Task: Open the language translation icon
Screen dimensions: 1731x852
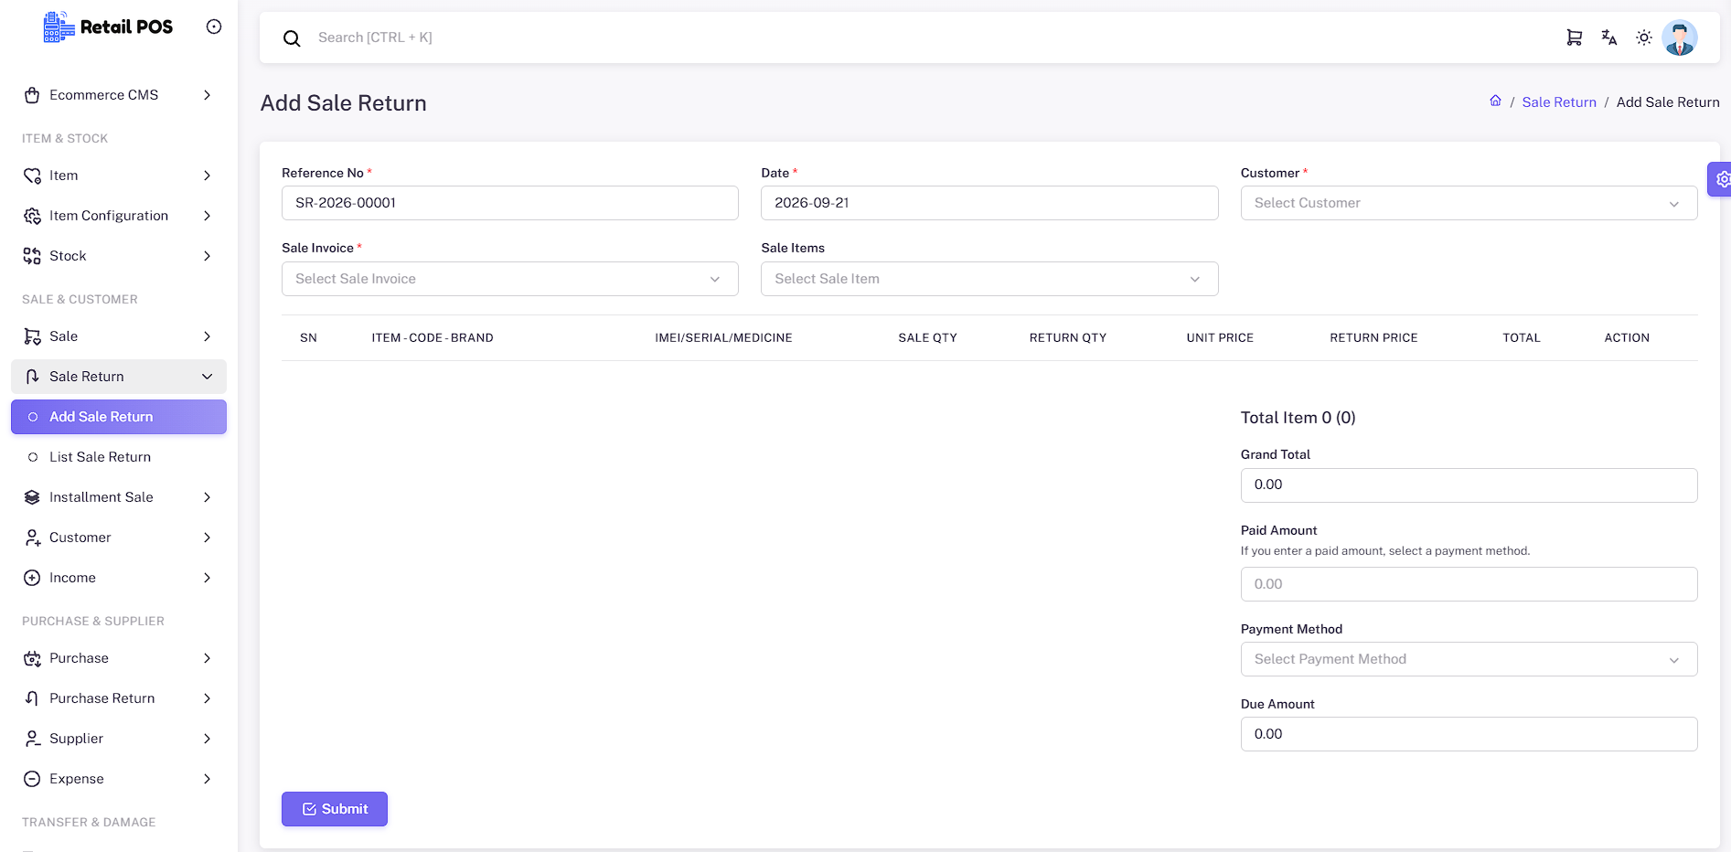Action: pyautogui.click(x=1609, y=37)
